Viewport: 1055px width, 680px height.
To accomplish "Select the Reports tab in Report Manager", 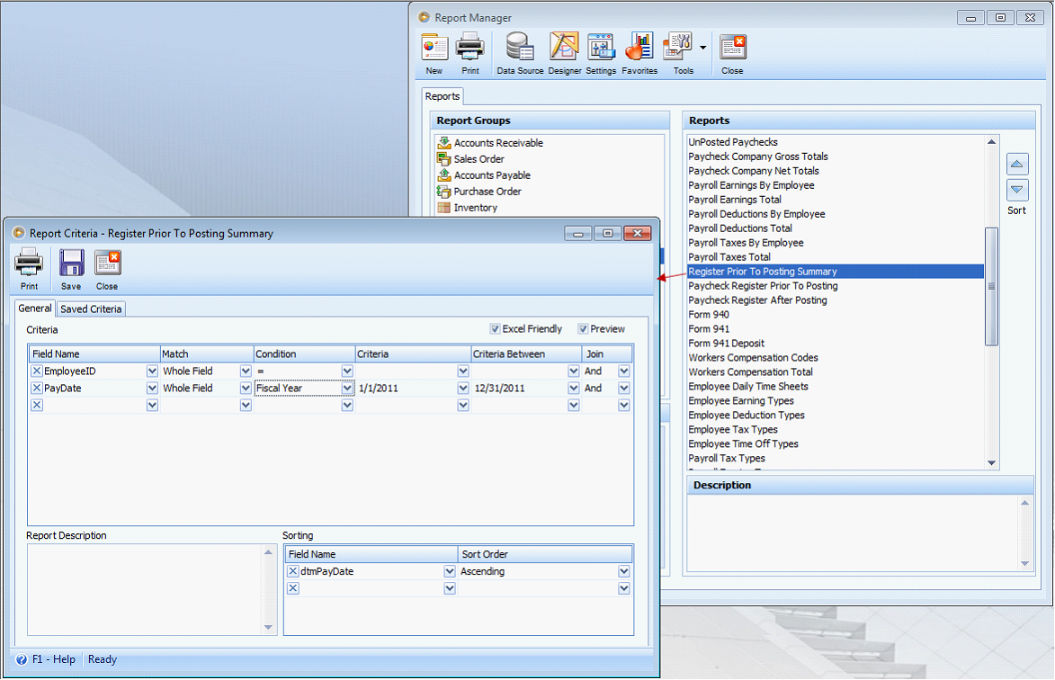I will pos(443,96).
